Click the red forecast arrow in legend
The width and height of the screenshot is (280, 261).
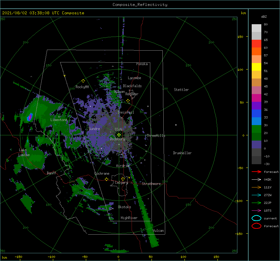pyautogui.click(x=256, y=172)
